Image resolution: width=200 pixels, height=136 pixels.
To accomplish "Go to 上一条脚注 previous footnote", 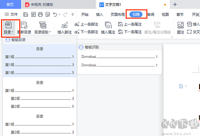I will coord(86,24).
